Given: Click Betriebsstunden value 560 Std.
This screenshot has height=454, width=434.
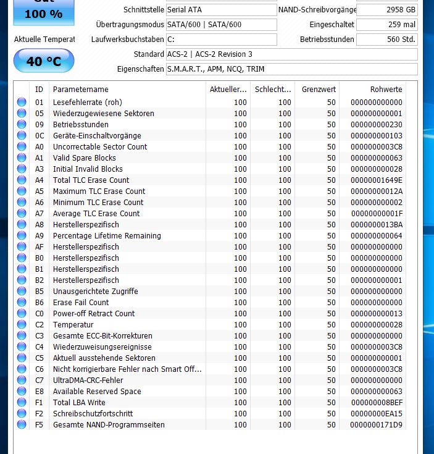Looking at the screenshot, I should (387, 40).
